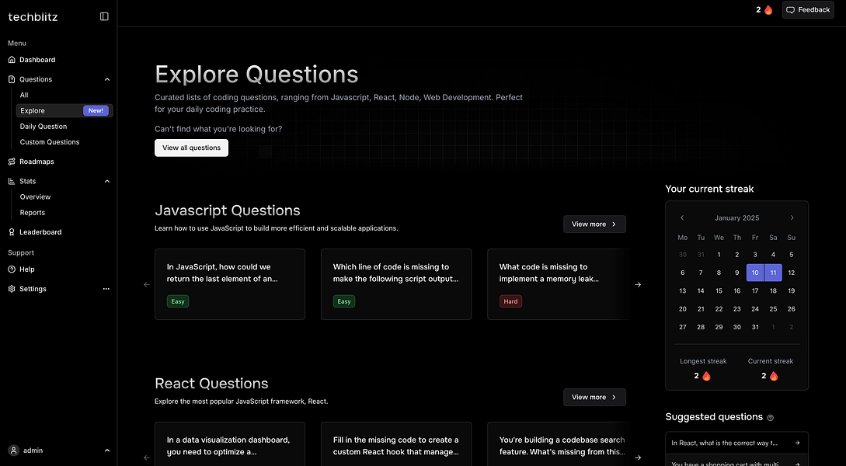Screen dimensions: 846x466
Task: Open 'data visualization dashboard' React card
Action: tap(230, 444)
